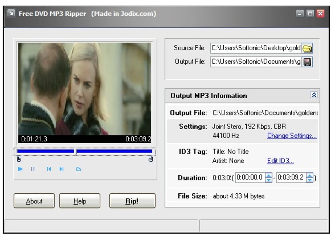335x240 pixels.
Task: Jump to next marker in preview
Action: [x=61, y=169]
